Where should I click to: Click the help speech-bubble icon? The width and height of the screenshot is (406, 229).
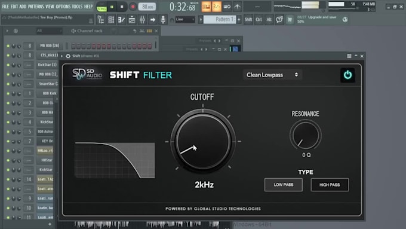click(x=279, y=20)
